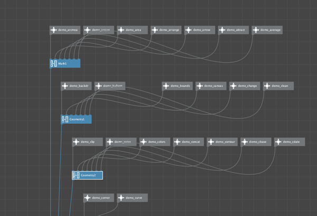Select the demo_concat node
The image size is (317, 216).
[189, 142]
